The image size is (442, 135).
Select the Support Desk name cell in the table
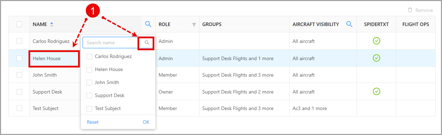coord(47,92)
